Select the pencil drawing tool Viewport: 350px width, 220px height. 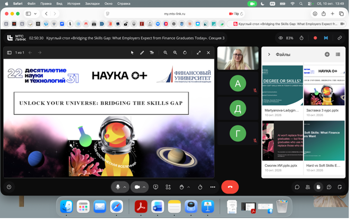tap(142, 53)
